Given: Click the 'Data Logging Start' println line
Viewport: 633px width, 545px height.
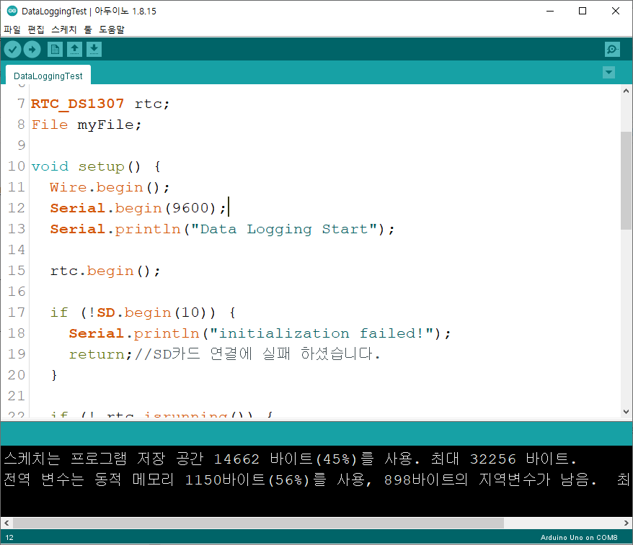Looking at the screenshot, I should 222,229.
